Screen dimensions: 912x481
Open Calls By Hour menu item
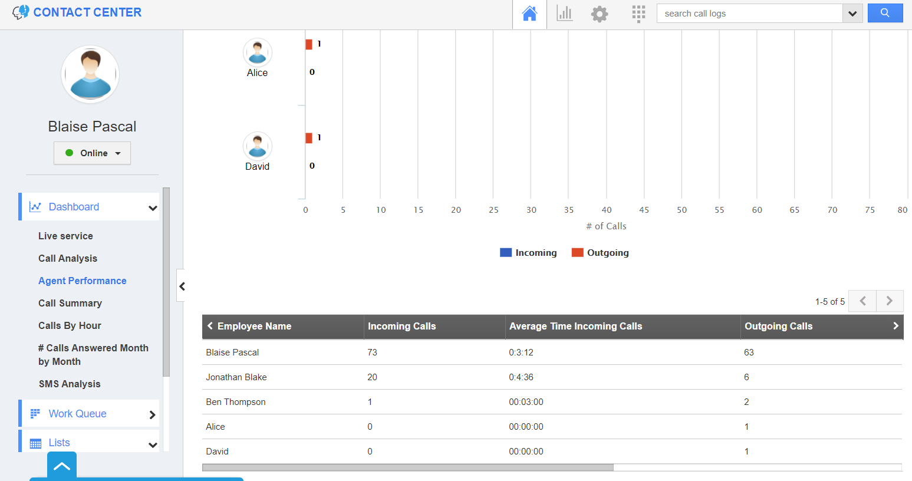(x=70, y=325)
